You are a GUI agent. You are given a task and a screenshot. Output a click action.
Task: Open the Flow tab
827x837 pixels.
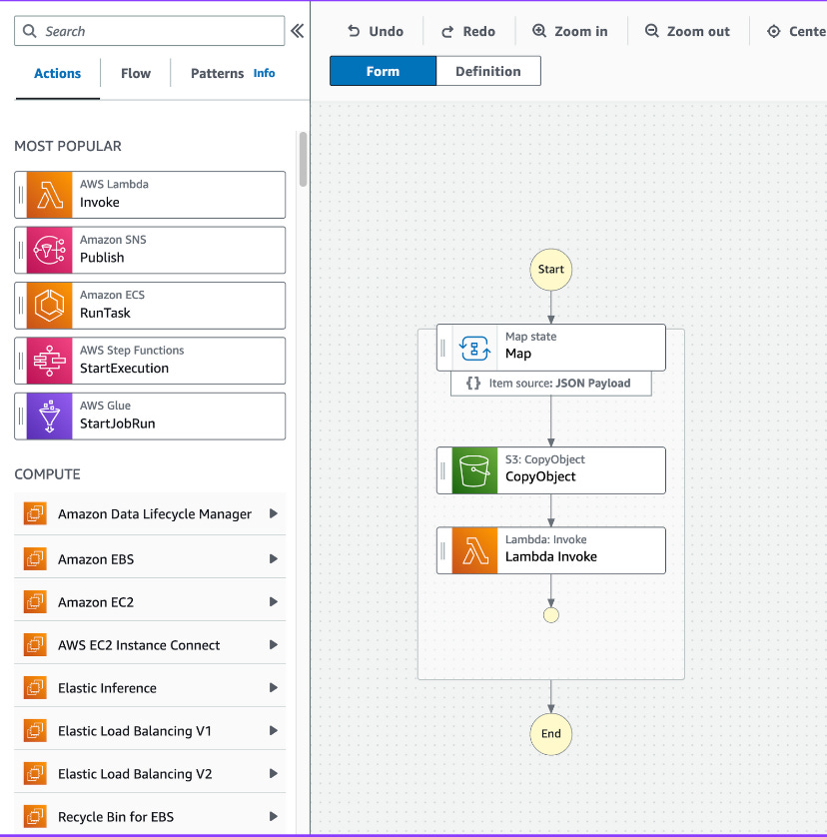tap(136, 73)
